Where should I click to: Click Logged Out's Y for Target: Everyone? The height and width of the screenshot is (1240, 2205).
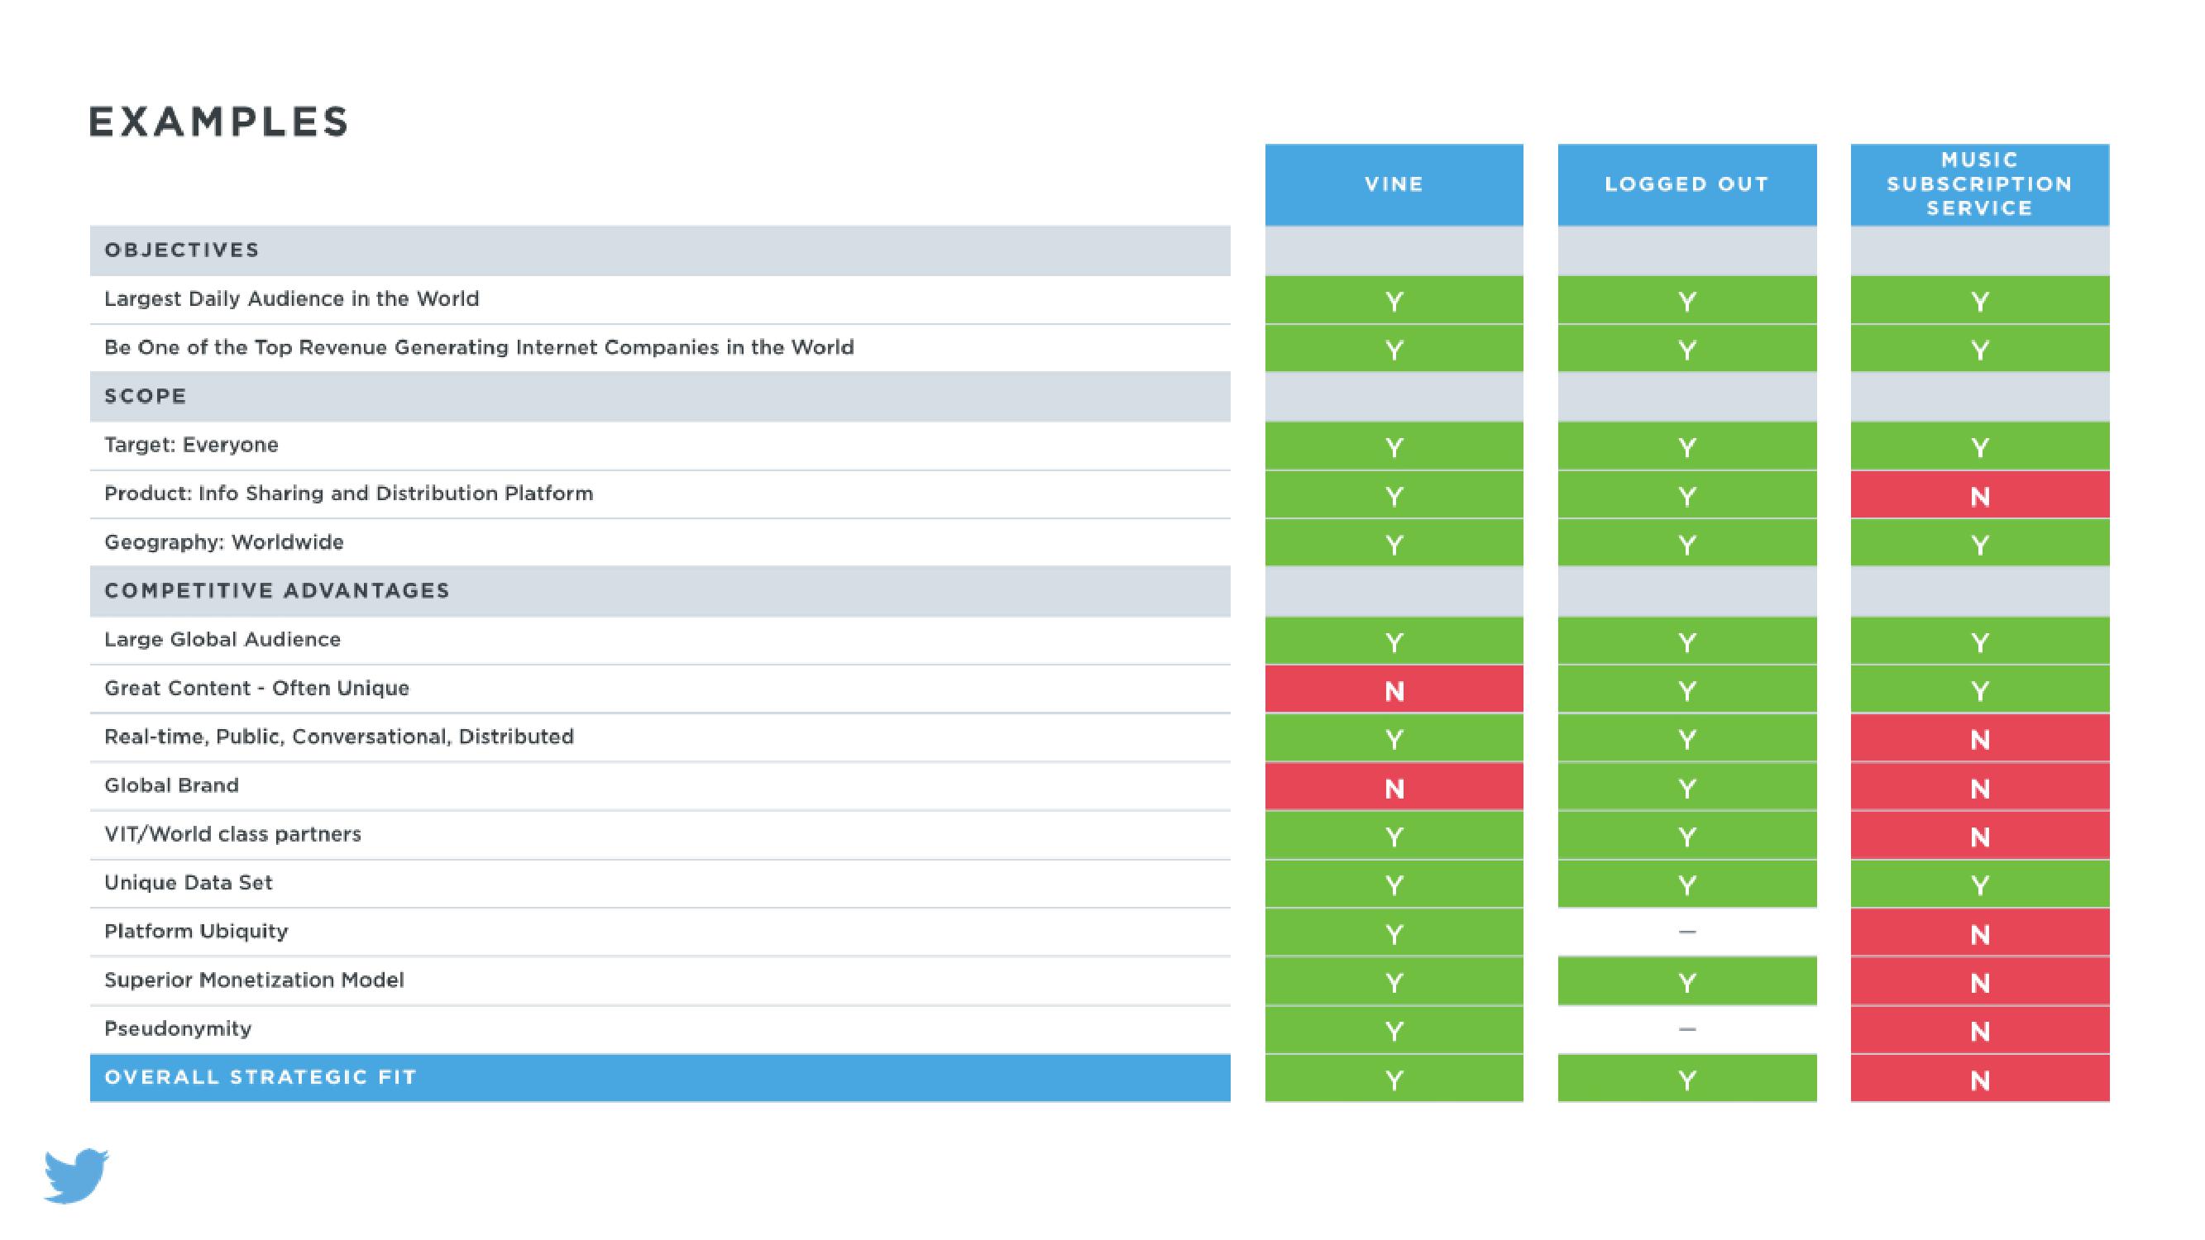tap(1686, 446)
